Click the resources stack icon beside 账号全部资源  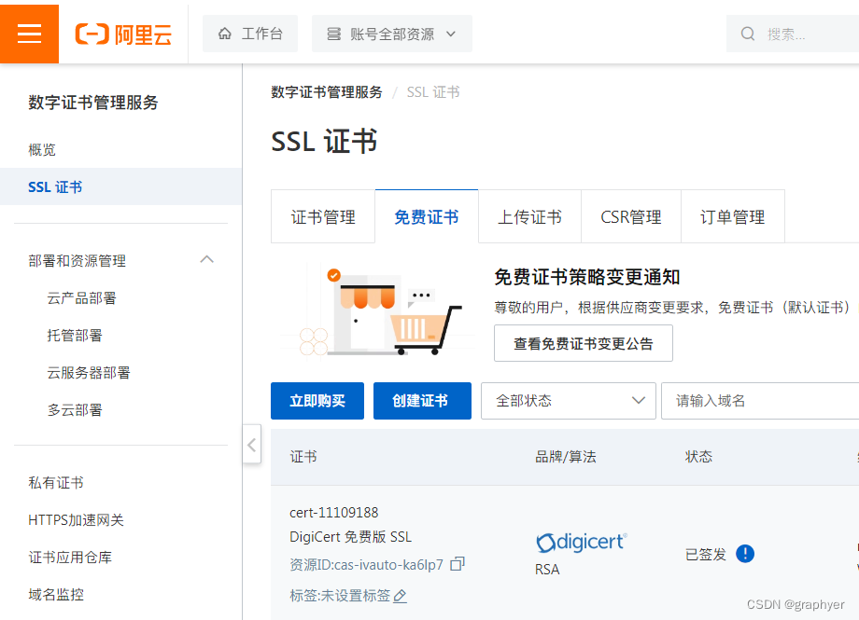point(333,34)
